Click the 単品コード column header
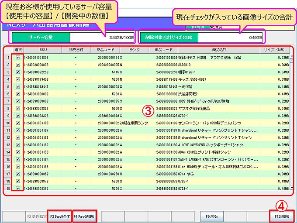This screenshot has width=297, height=223. [163, 50]
